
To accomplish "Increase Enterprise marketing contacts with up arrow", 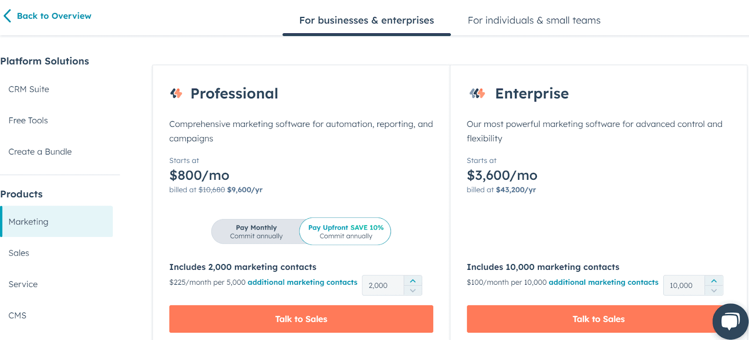I will 713,281.
